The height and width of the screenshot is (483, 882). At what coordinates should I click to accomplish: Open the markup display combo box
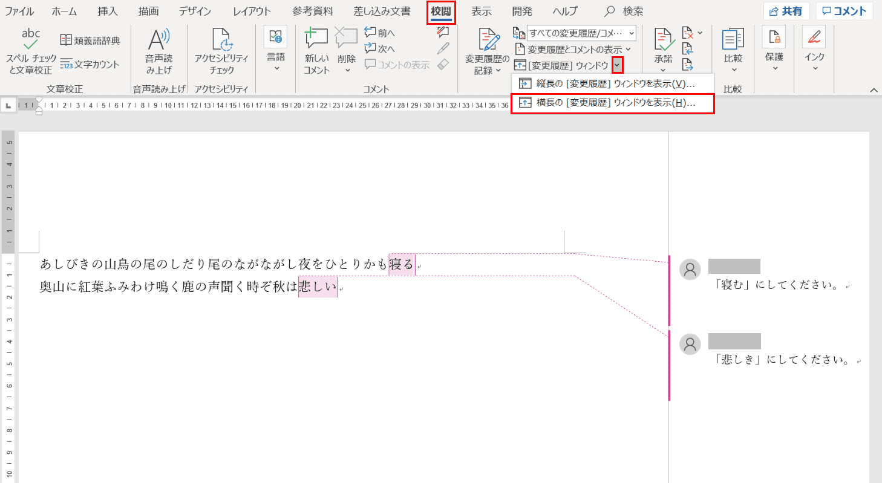point(581,33)
